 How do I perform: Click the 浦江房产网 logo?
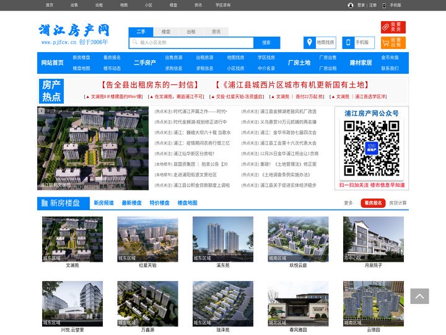tap(74, 34)
